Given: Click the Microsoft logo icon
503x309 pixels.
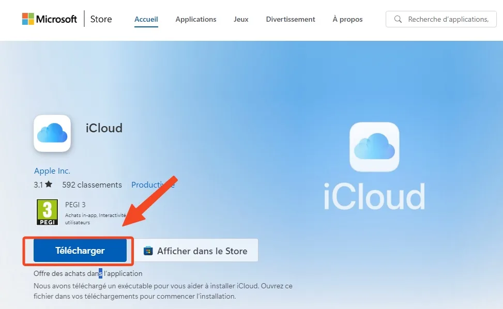Looking at the screenshot, I should pos(27,19).
